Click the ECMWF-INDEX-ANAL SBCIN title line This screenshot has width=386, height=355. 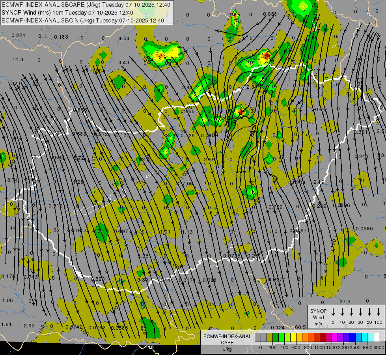click(x=83, y=21)
